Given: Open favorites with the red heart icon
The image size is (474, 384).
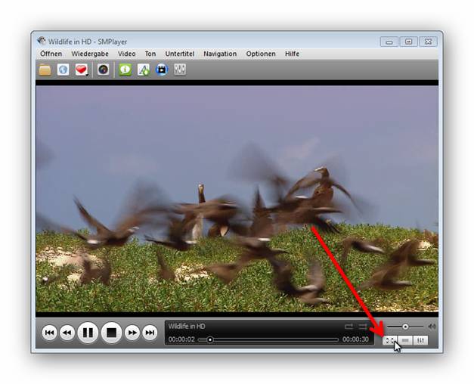Looking at the screenshot, I should pos(82,70).
